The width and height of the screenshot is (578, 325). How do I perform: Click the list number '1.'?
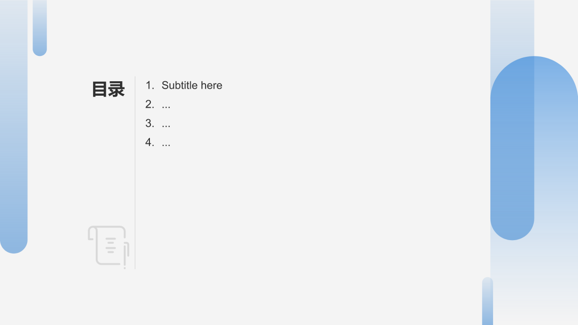pos(150,85)
